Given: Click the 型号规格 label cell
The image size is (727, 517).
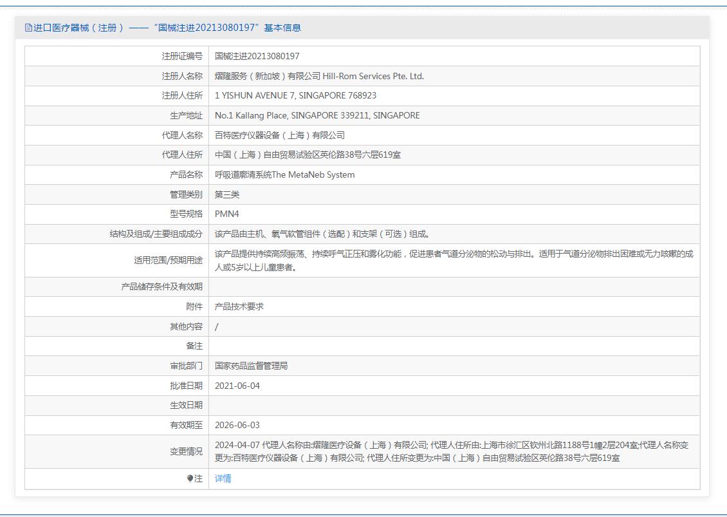Looking at the screenshot, I should (x=117, y=214).
